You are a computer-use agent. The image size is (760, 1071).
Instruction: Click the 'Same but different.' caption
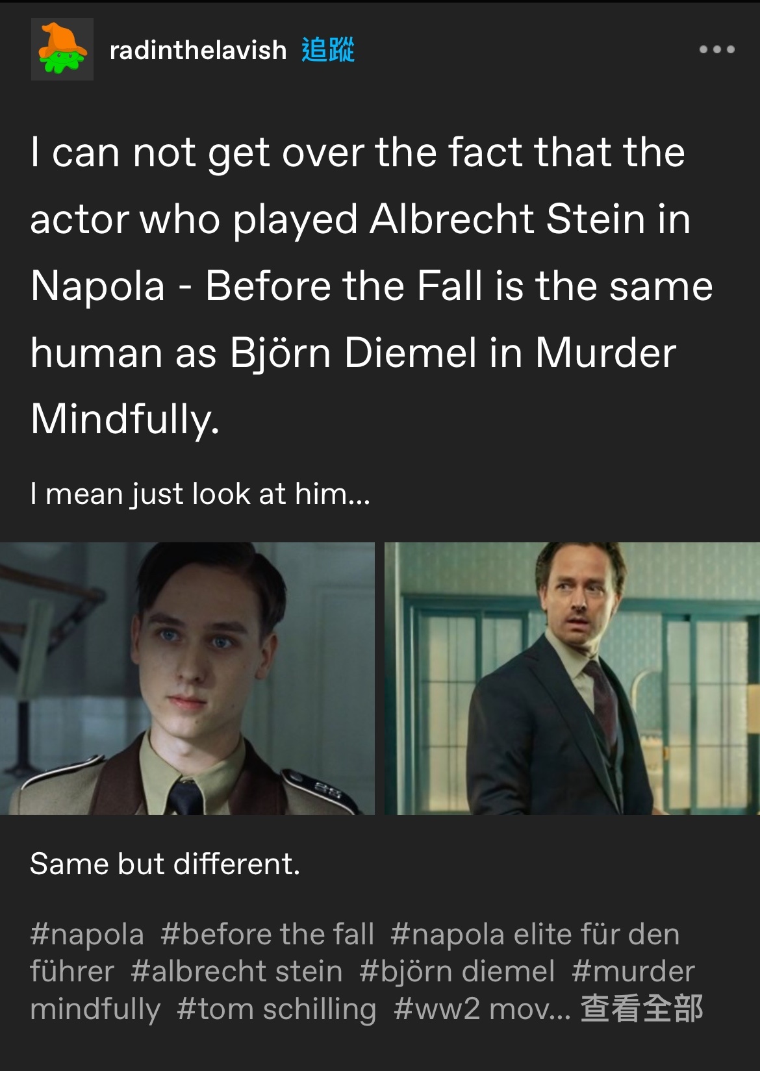point(165,864)
